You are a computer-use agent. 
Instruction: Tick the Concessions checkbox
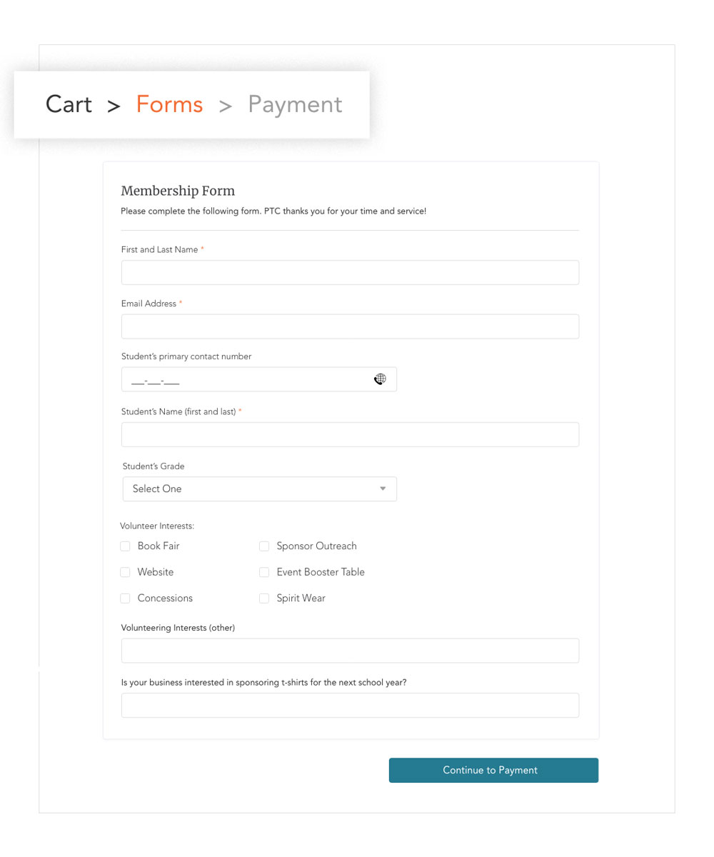[x=125, y=598]
